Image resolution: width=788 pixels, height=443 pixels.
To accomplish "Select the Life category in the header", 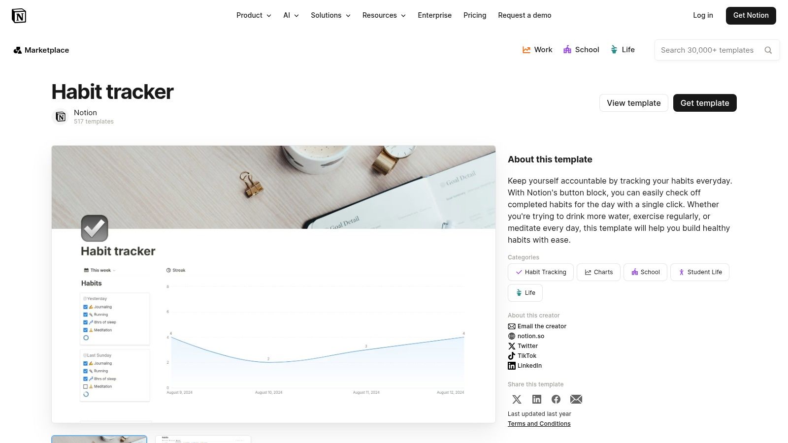I will [623, 50].
